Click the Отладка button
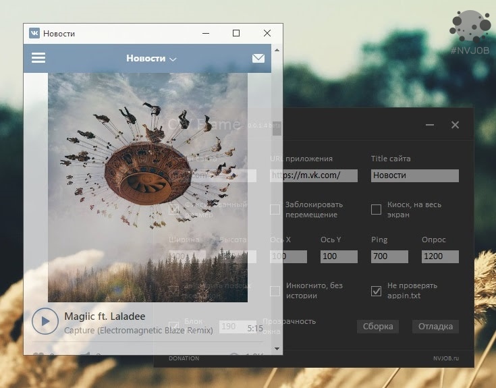 (435, 327)
